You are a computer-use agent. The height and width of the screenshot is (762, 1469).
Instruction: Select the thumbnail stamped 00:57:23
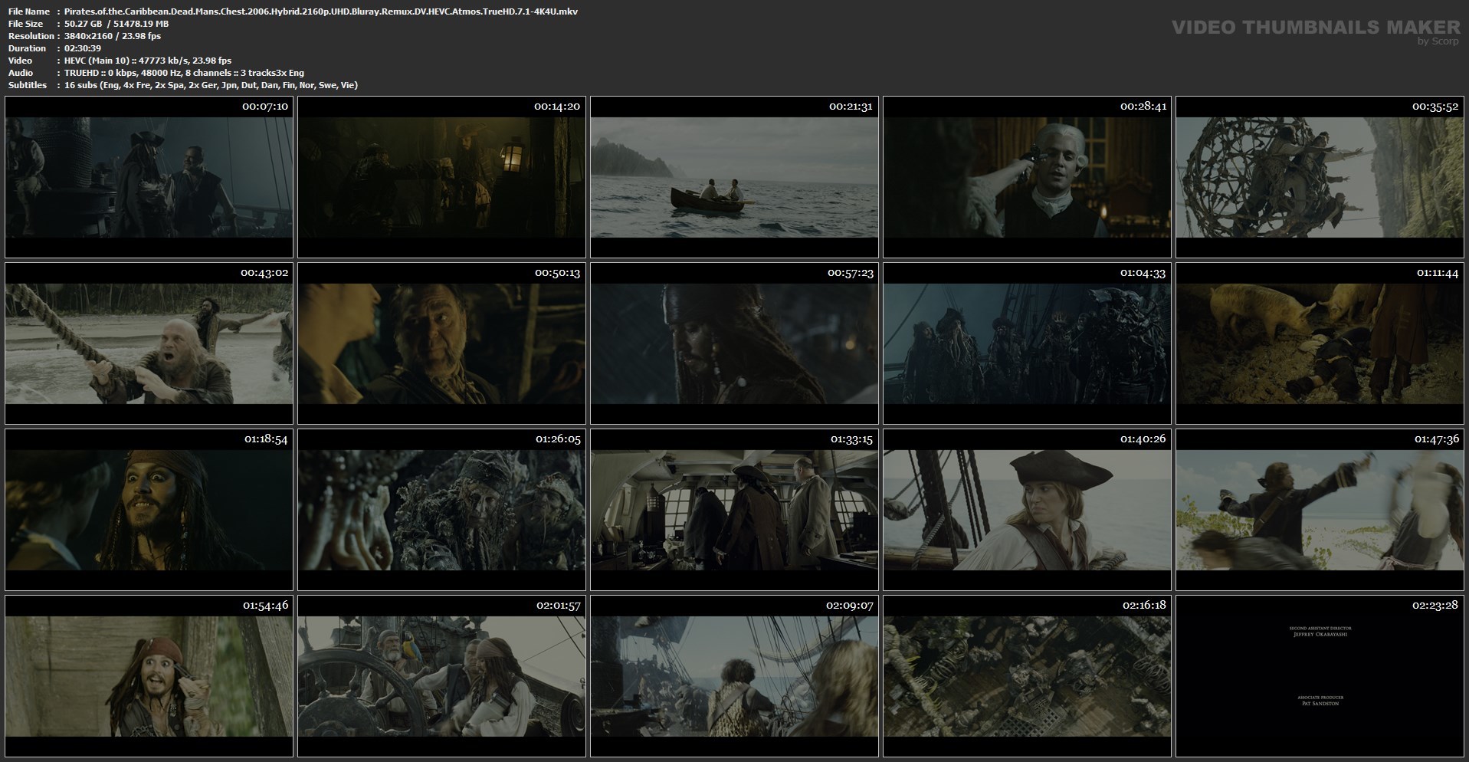[x=734, y=343]
